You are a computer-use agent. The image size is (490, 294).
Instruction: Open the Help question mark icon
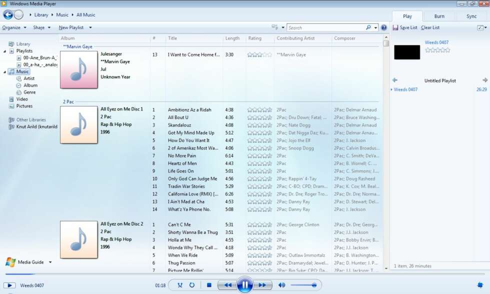(384, 27)
